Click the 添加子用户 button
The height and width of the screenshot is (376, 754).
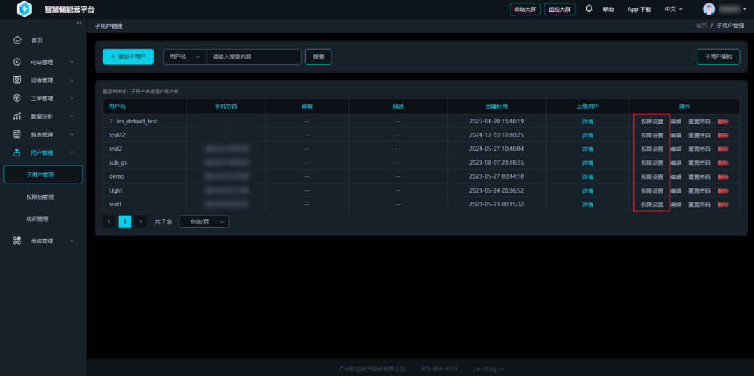click(x=128, y=57)
